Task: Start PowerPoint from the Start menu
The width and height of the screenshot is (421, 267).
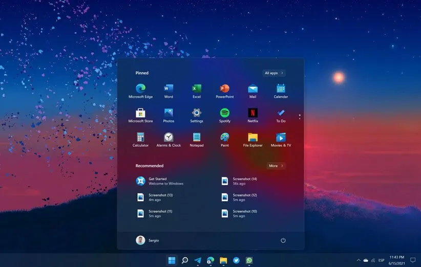Action: click(x=224, y=89)
